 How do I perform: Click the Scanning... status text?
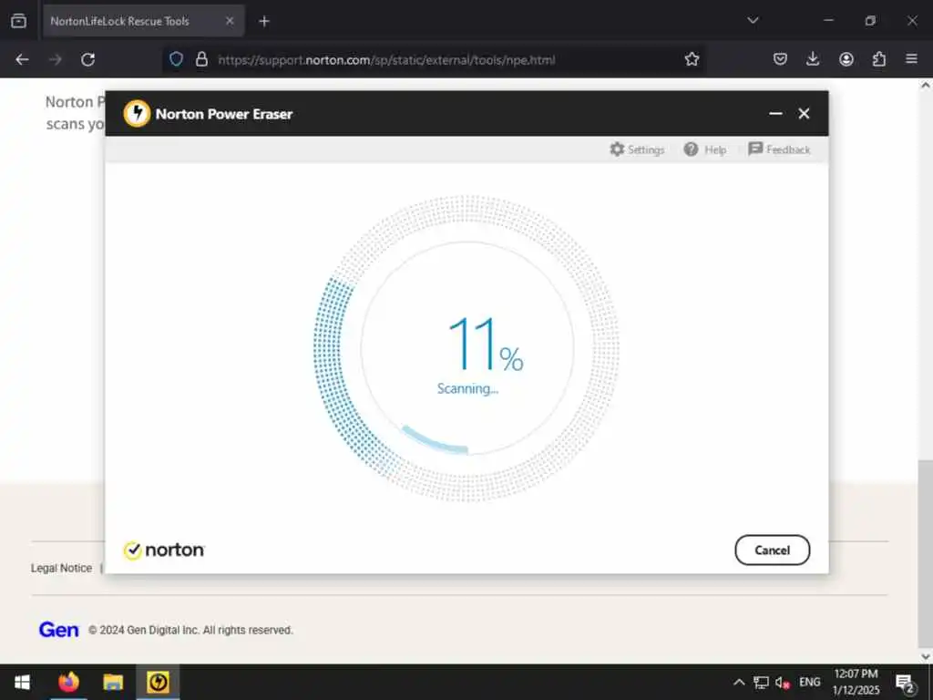pos(467,388)
